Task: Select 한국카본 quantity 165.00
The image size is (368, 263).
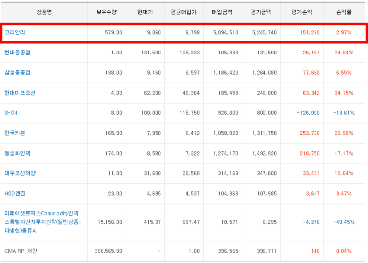Action: pos(113,134)
